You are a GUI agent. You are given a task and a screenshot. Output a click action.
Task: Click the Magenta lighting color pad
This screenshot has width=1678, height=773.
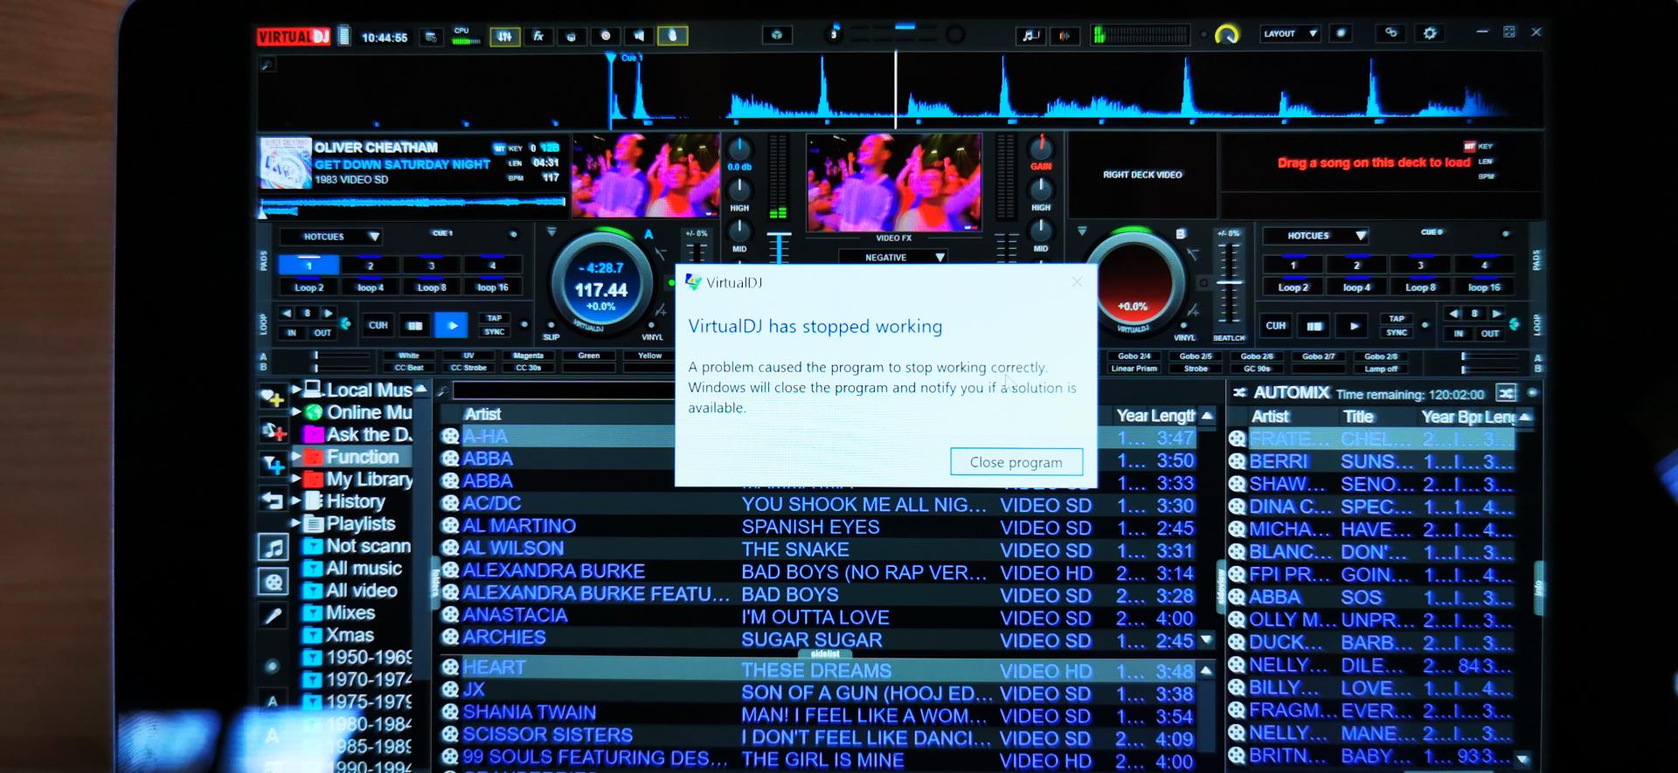point(528,355)
